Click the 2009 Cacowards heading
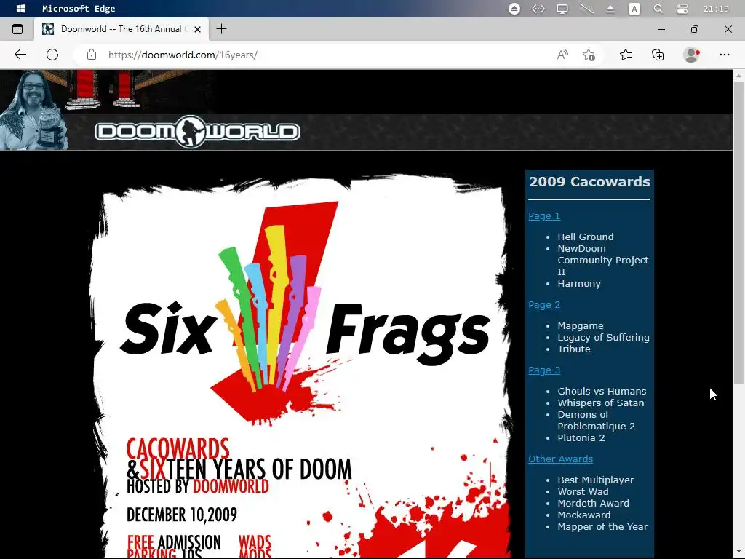The height and width of the screenshot is (559, 745). tap(589, 181)
